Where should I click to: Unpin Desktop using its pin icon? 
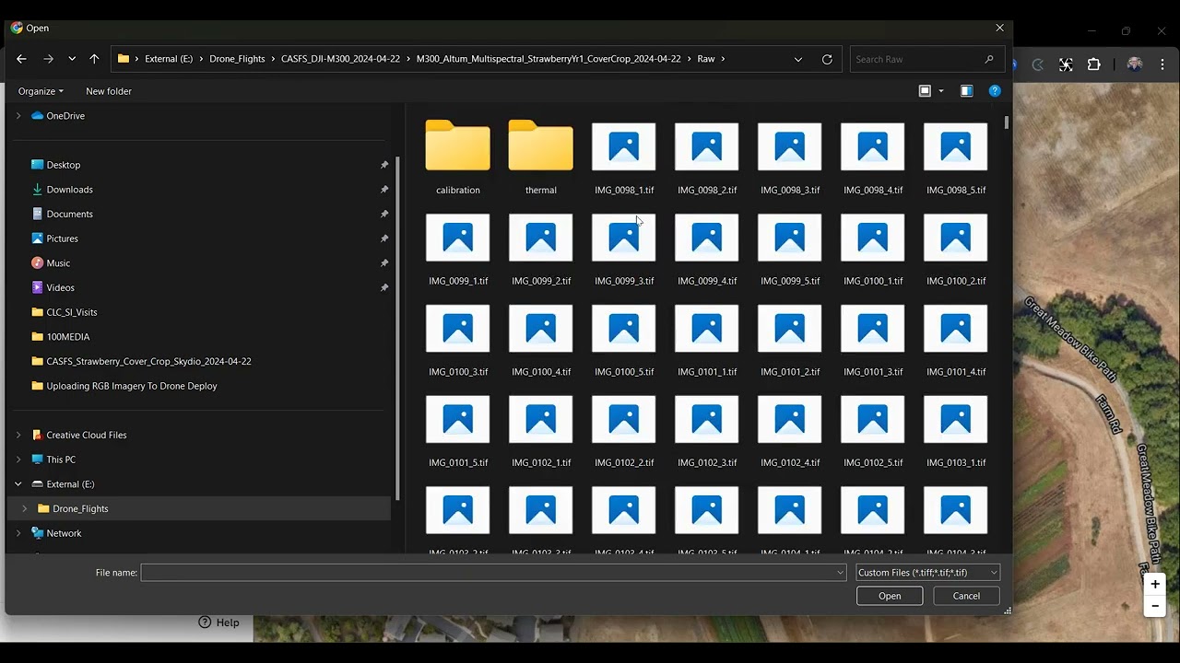384,165
